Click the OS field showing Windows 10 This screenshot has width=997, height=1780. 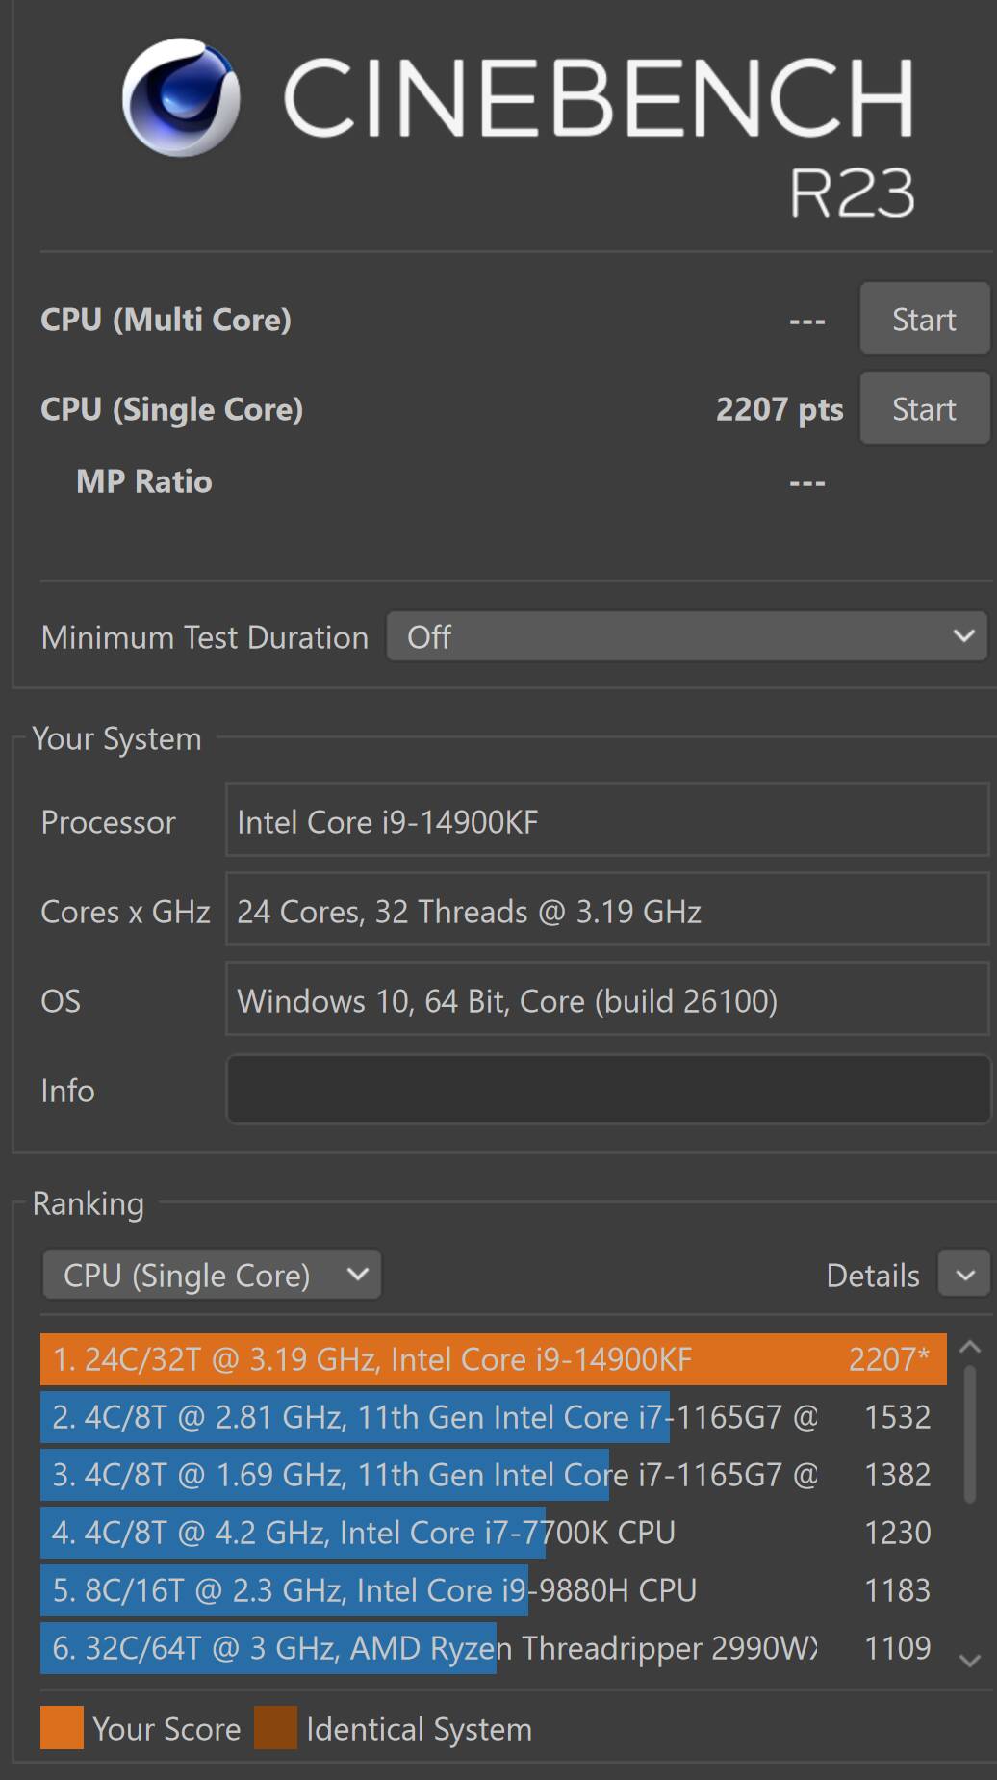coord(607,1000)
